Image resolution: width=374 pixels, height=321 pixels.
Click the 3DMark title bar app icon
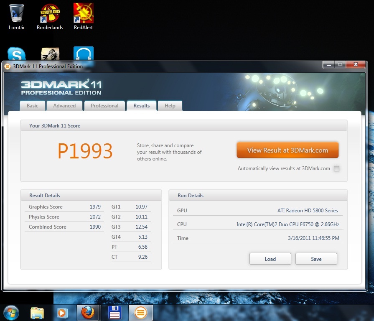pyautogui.click(x=8, y=66)
